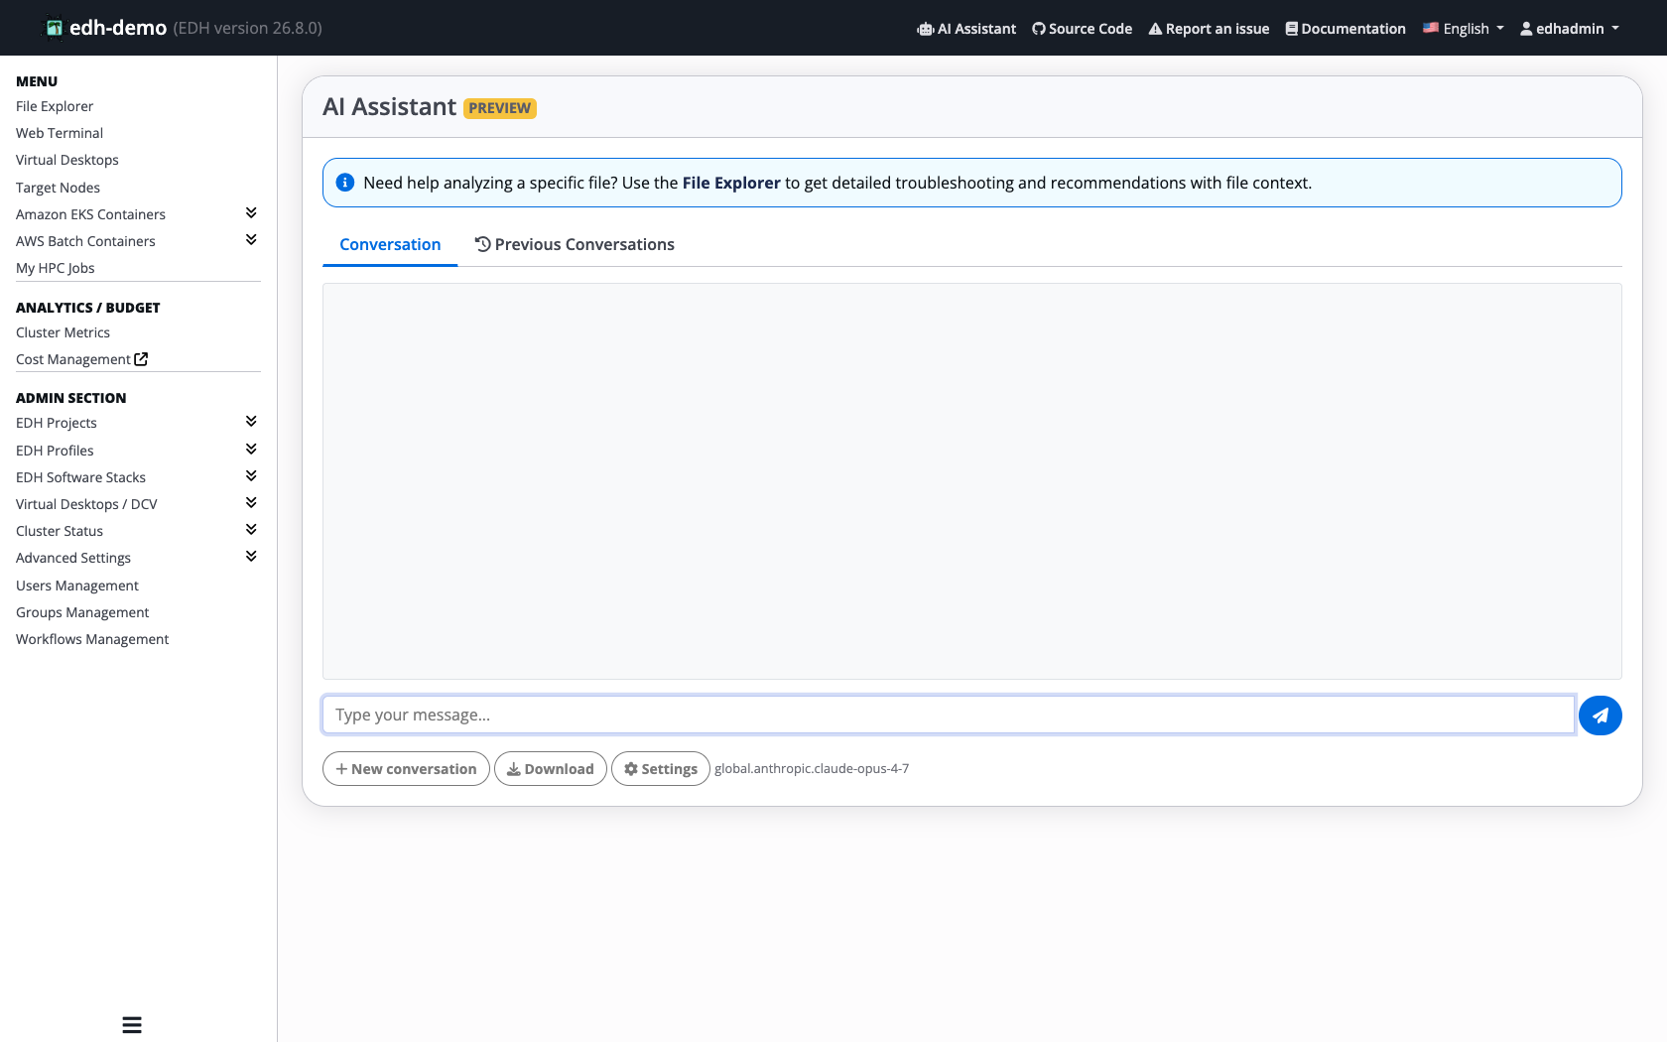Image resolution: width=1667 pixels, height=1042 pixels.
Task: Switch to the Previous Conversations tab
Action: (x=575, y=244)
